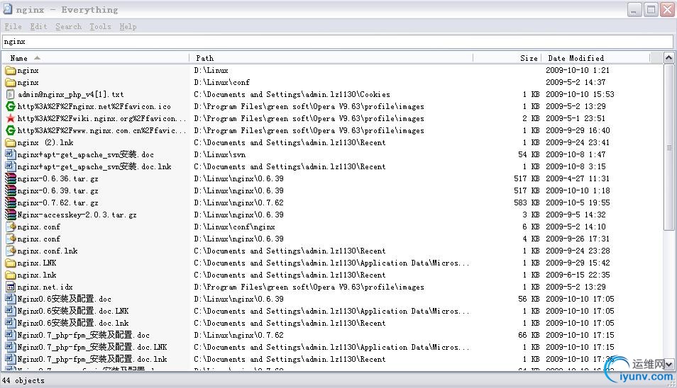This screenshot has width=677, height=388.
Task: Click Everything app icon in title bar
Action: [7, 8]
